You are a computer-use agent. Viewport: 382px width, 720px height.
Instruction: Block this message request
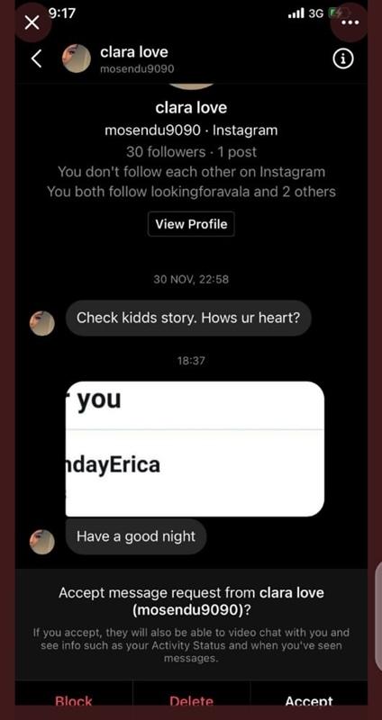click(x=74, y=701)
